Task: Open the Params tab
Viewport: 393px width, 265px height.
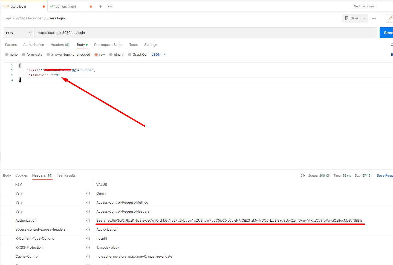Action: [x=11, y=45]
